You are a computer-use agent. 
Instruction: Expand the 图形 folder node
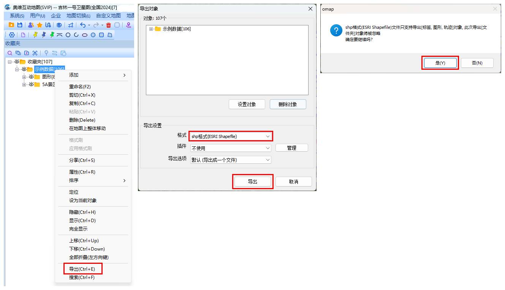(x=24, y=77)
